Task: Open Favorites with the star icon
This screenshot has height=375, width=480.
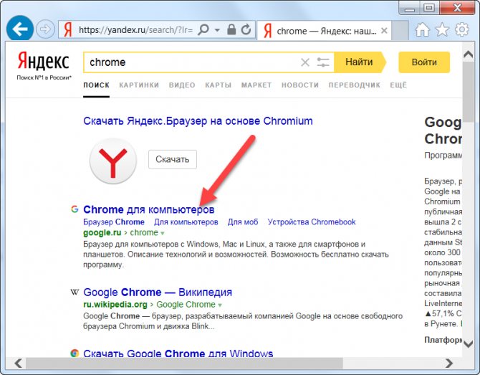Action: tap(442, 29)
